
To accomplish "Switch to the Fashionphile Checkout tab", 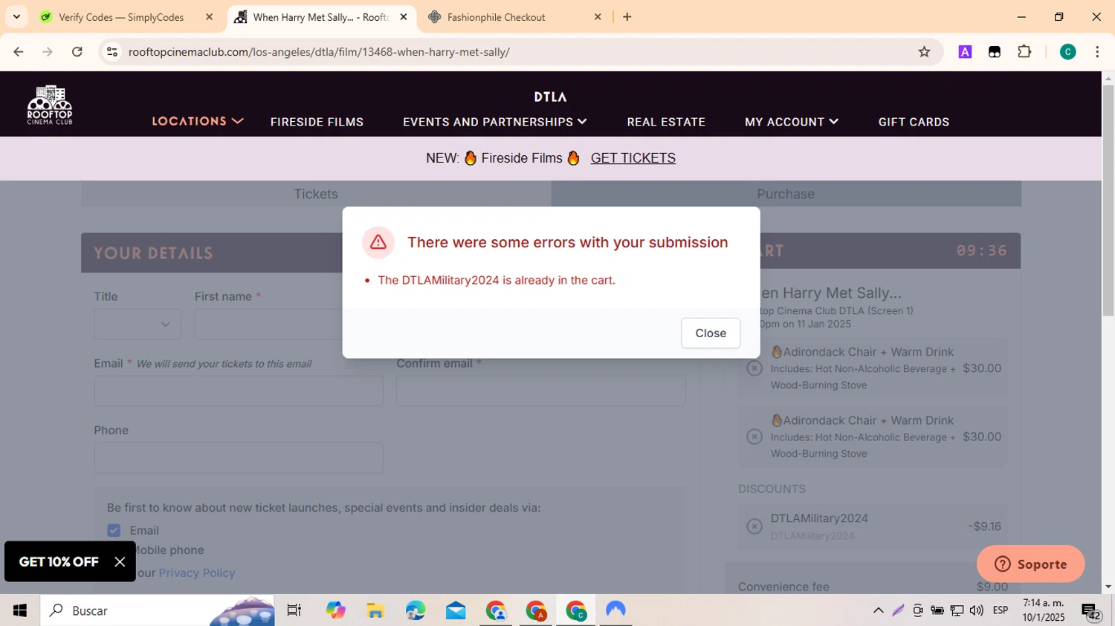I will tap(515, 17).
